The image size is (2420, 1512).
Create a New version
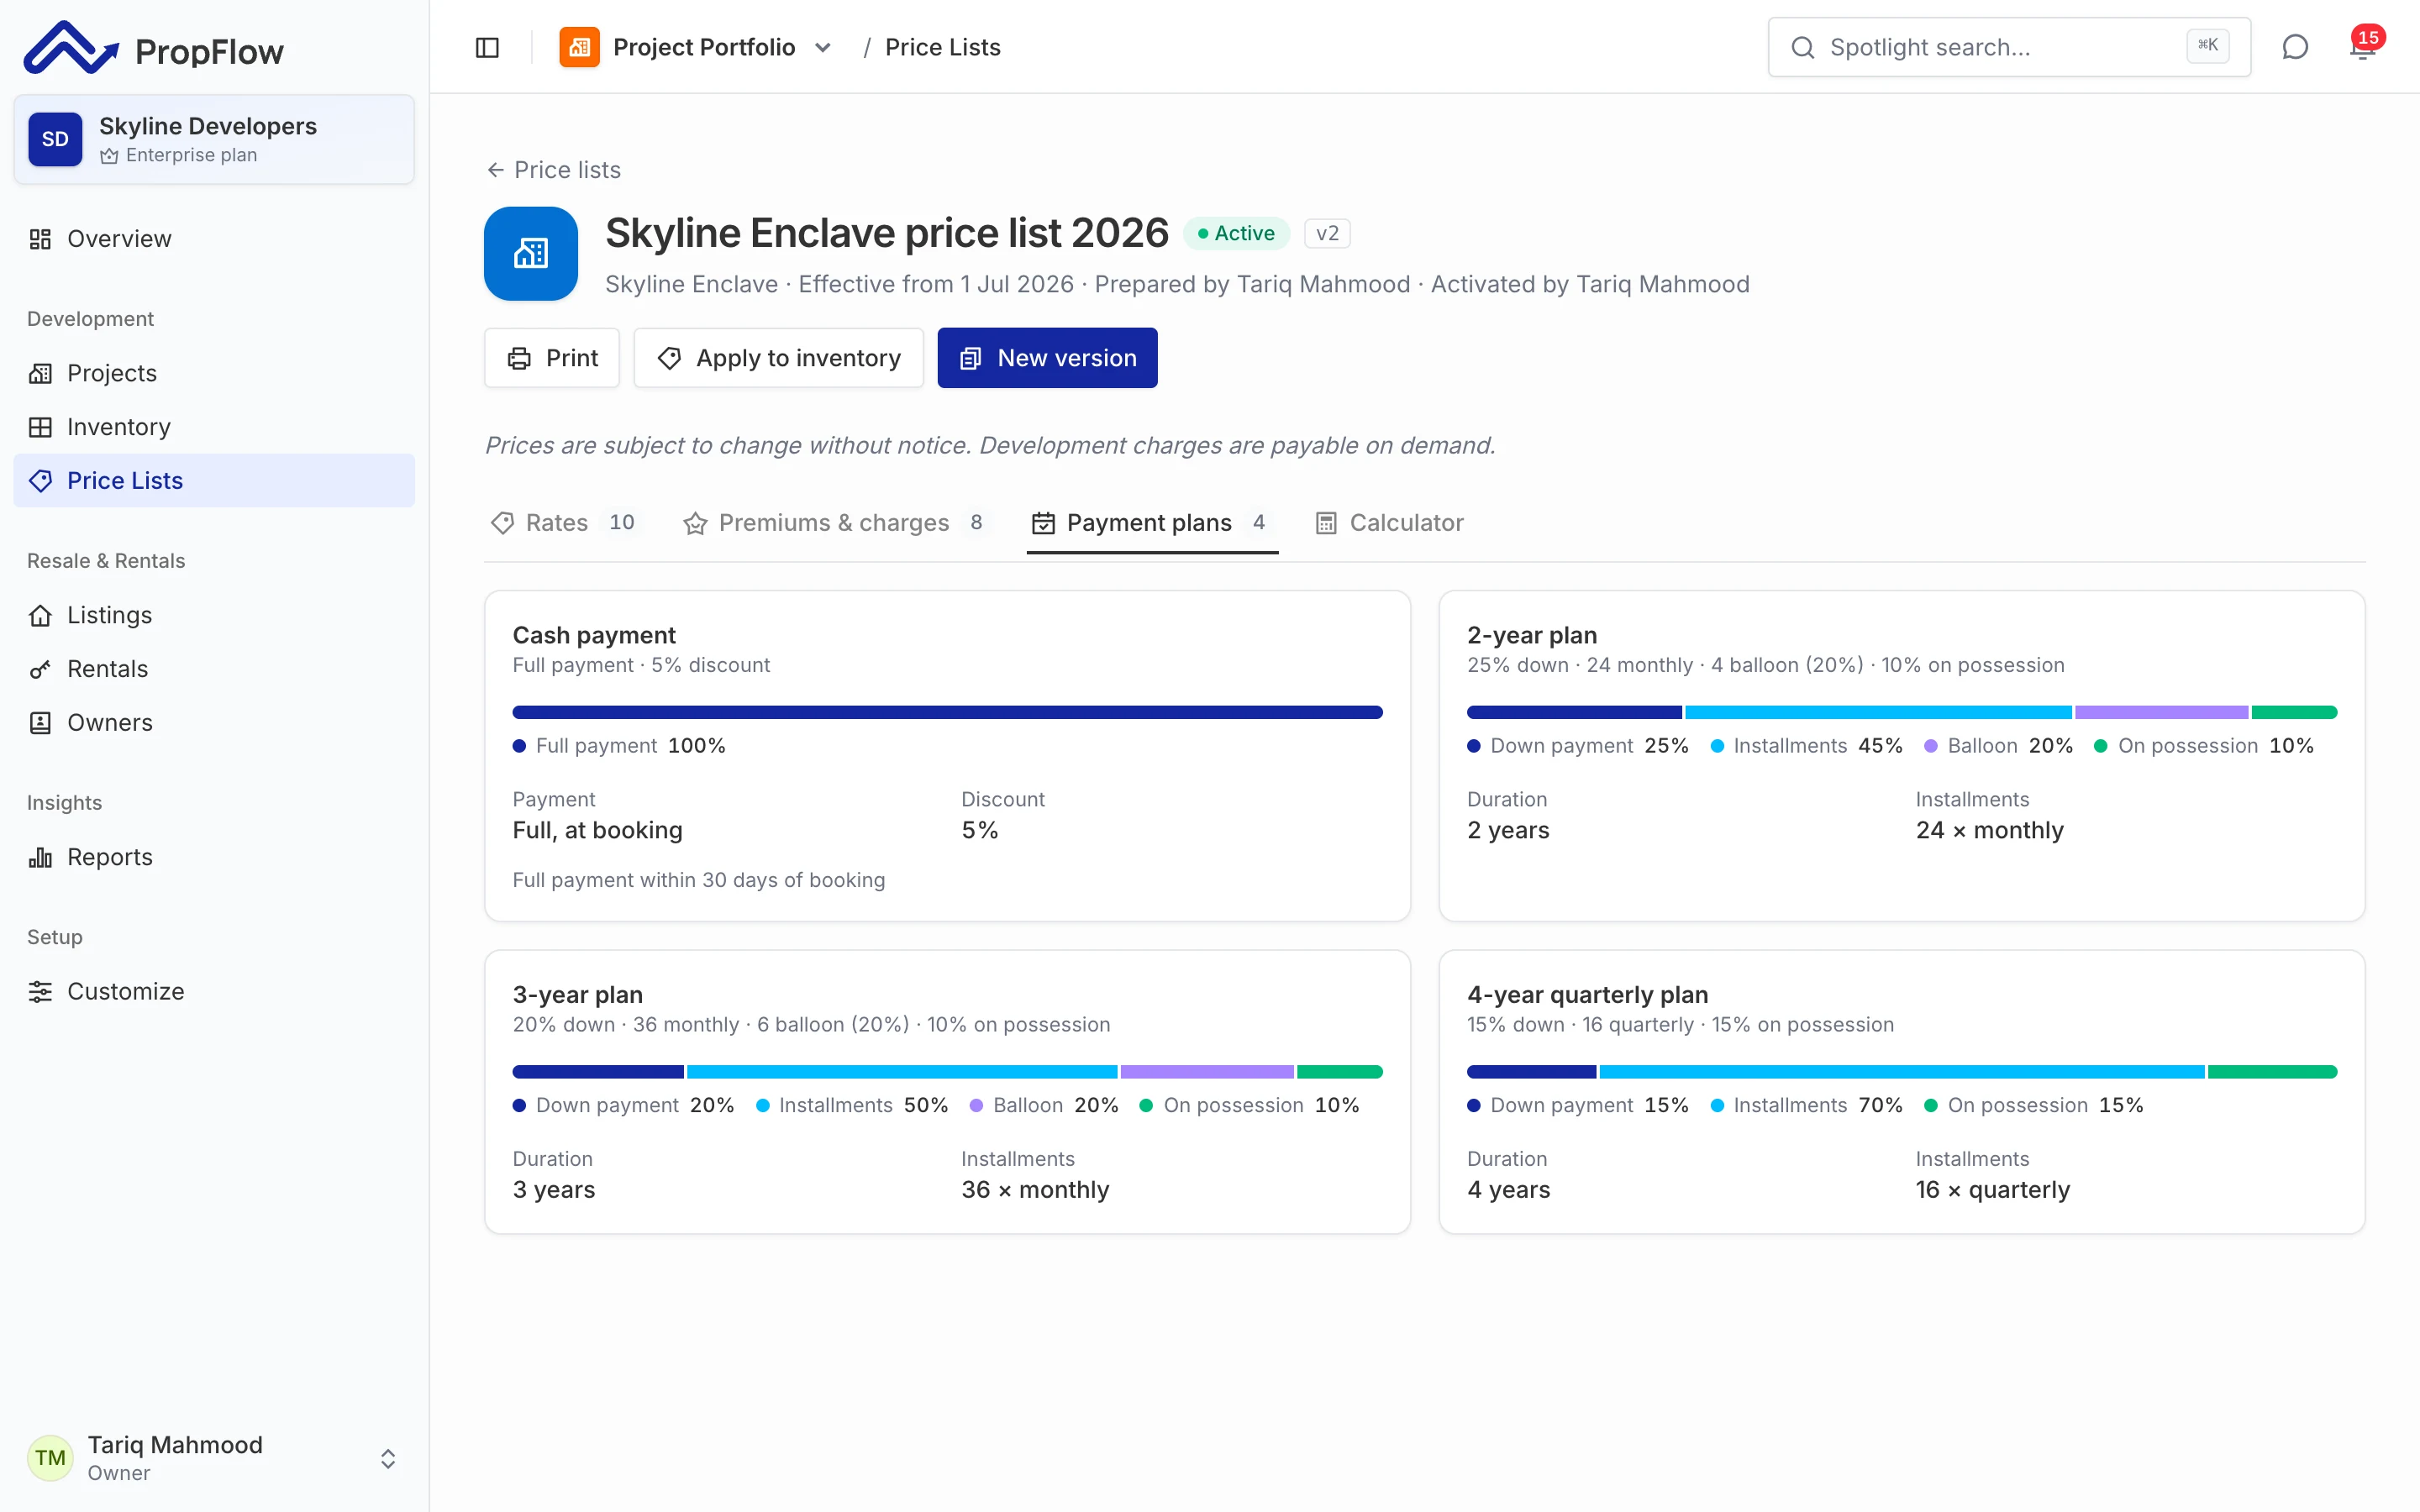1047,358
